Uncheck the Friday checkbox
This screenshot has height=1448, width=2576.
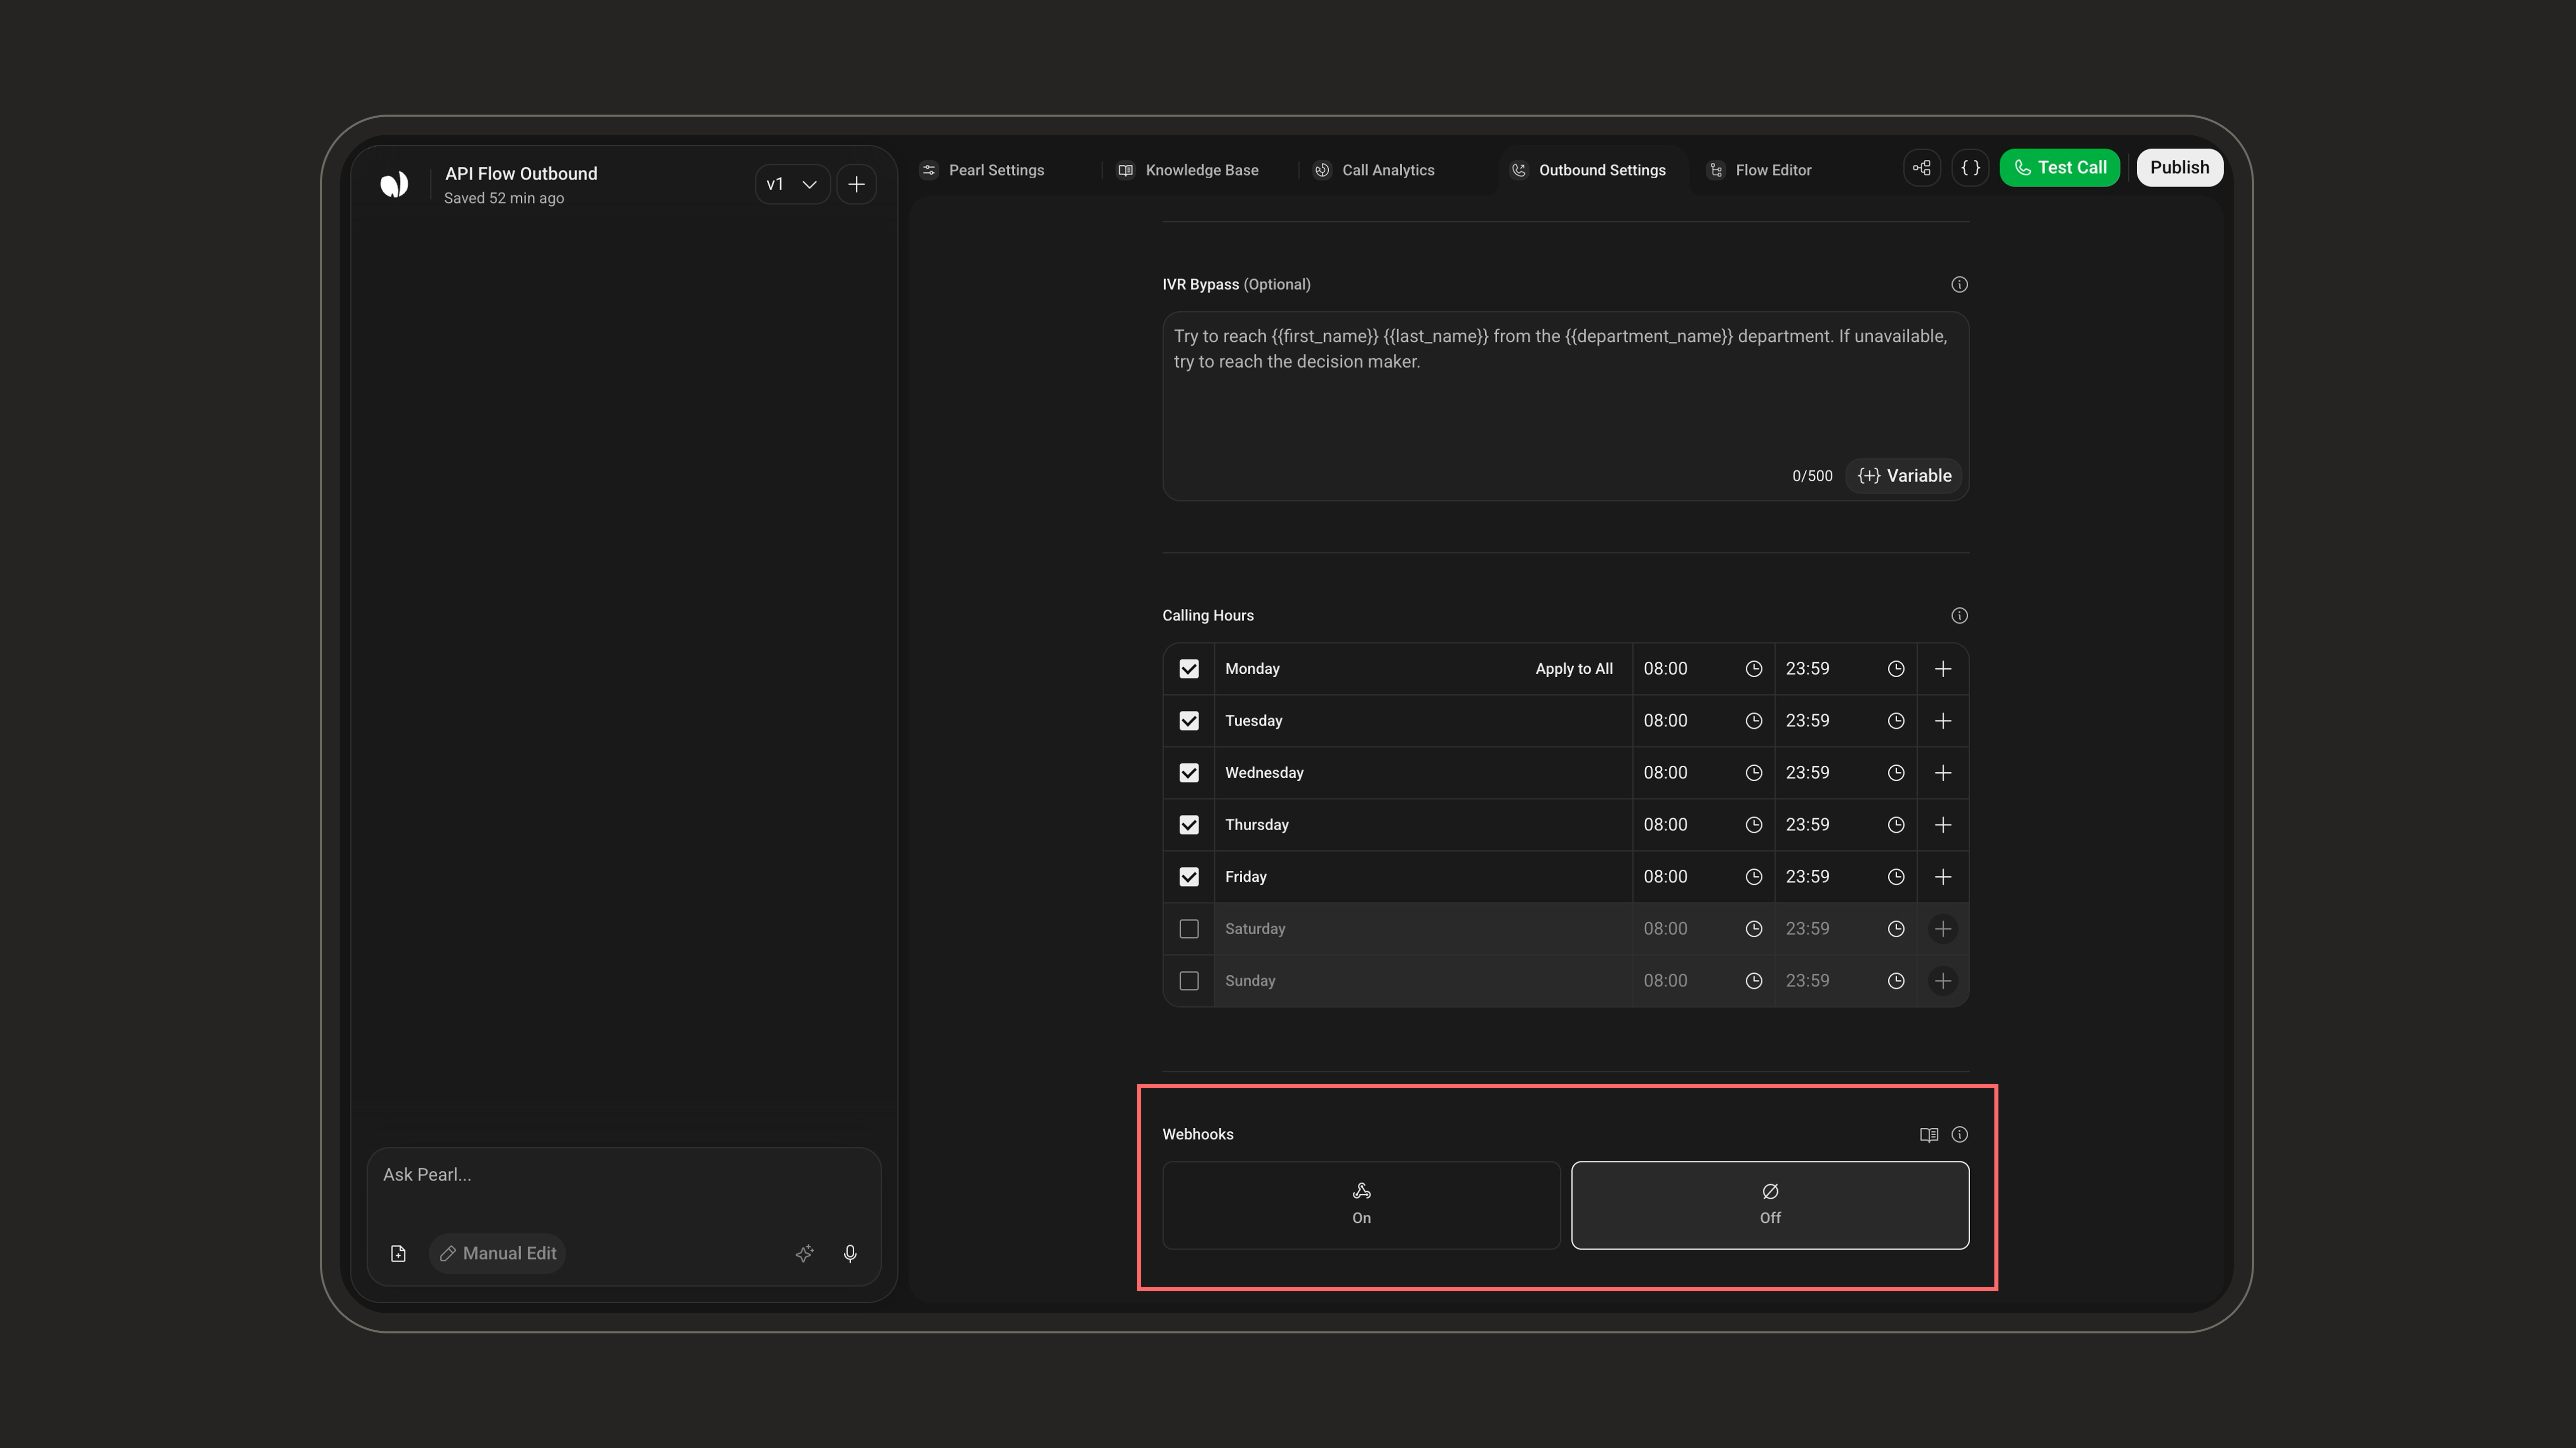coord(1188,876)
